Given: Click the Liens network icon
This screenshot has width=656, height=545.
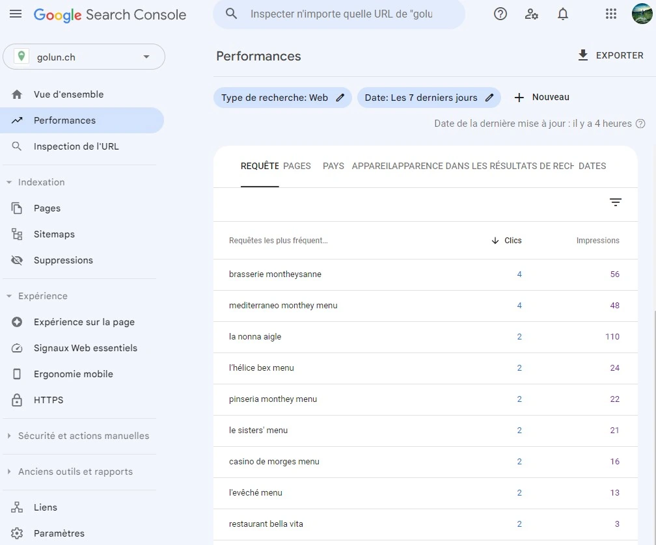Looking at the screenshot, I should 17,507.
